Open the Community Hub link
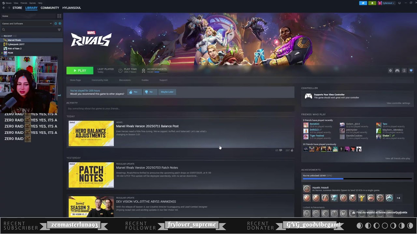Image resolution: width=417 pixels, height=234 pixels. (100, 80)
